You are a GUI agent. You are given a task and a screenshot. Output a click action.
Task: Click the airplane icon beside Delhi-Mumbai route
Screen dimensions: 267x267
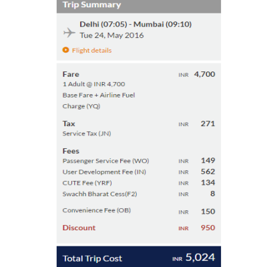(69, 33)
